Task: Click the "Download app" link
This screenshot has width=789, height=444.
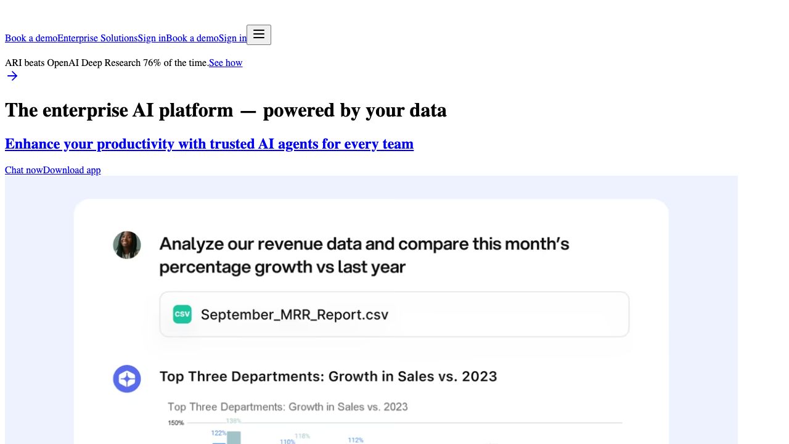Action: point(72,170)
